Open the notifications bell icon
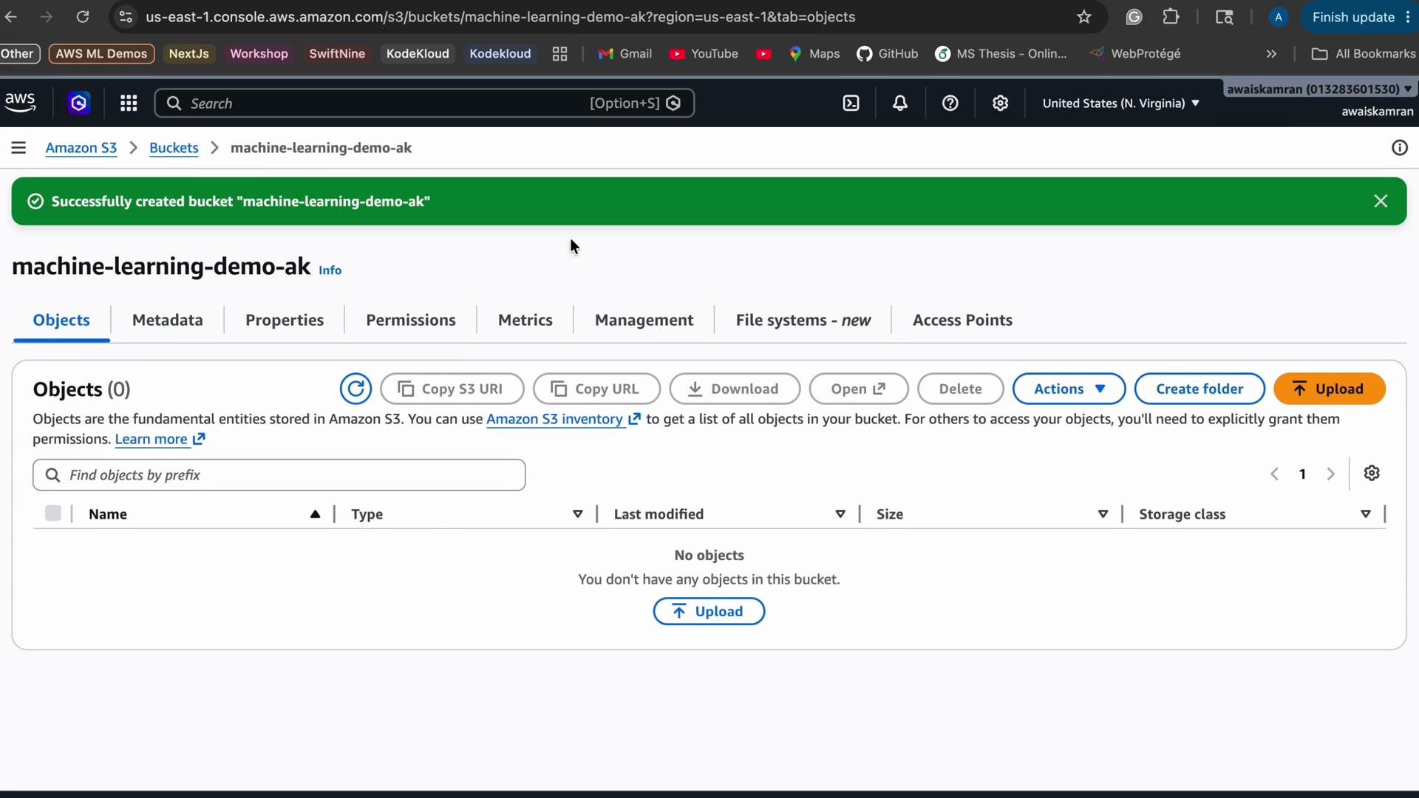Screen dimensions: 1419x798 pos(900,103)
